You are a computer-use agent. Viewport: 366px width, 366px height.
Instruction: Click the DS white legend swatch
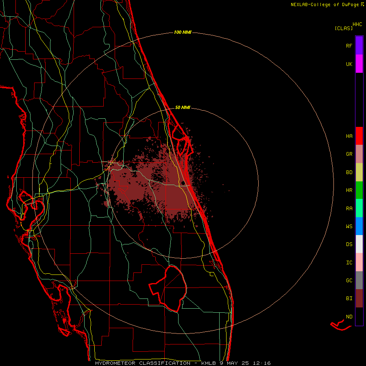coord(359,244)
